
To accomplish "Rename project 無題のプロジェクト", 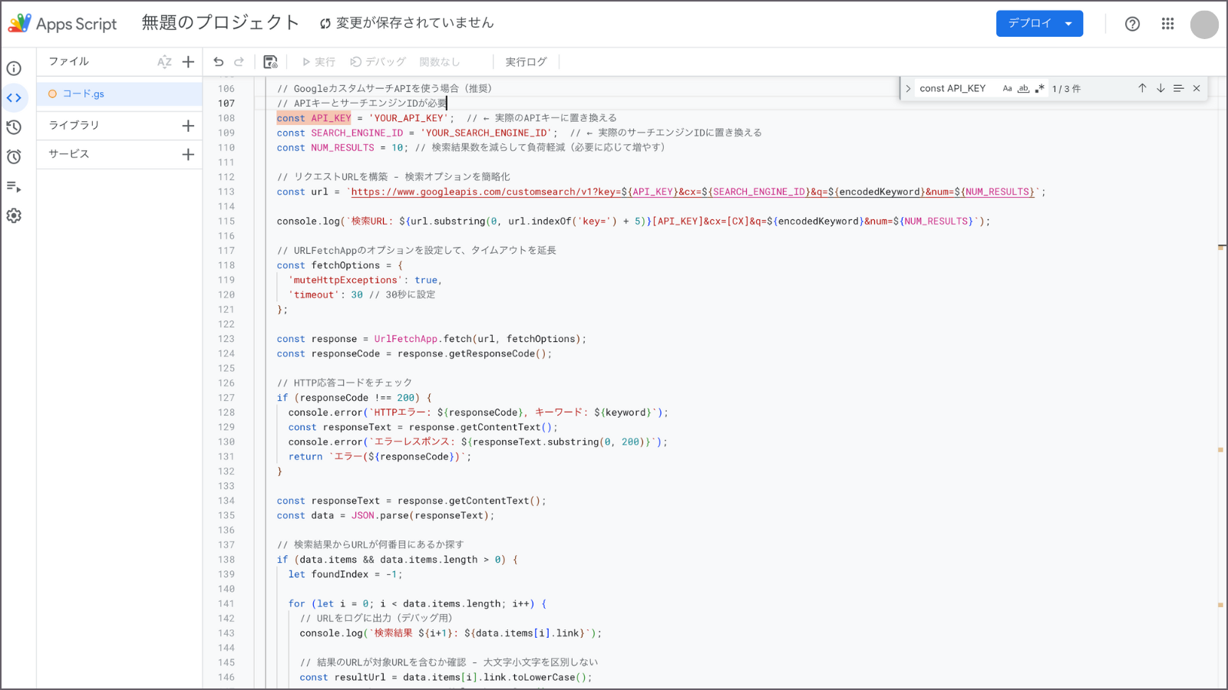I will pos(220,23).
